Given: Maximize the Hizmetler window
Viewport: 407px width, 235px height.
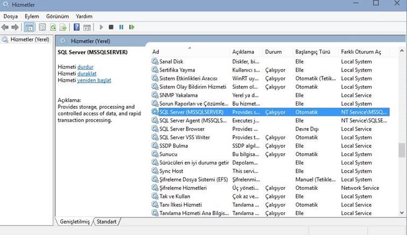Looking at the screenshot, I should pyautogui.click(x=376, y=3).
